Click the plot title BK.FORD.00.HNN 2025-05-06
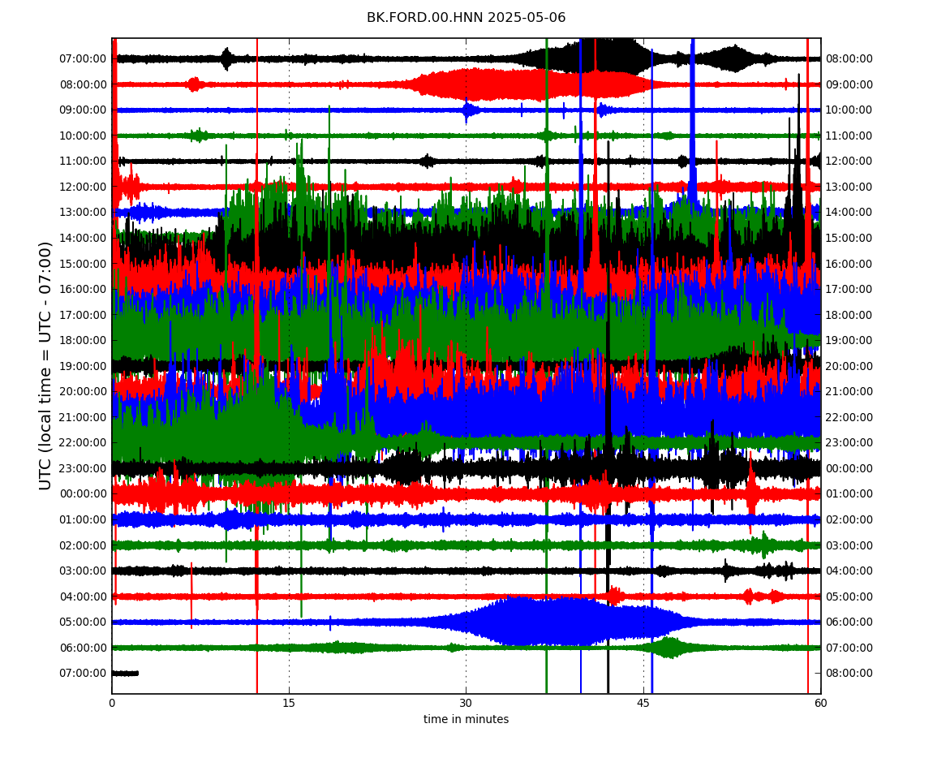 click(x=466, y=18)
